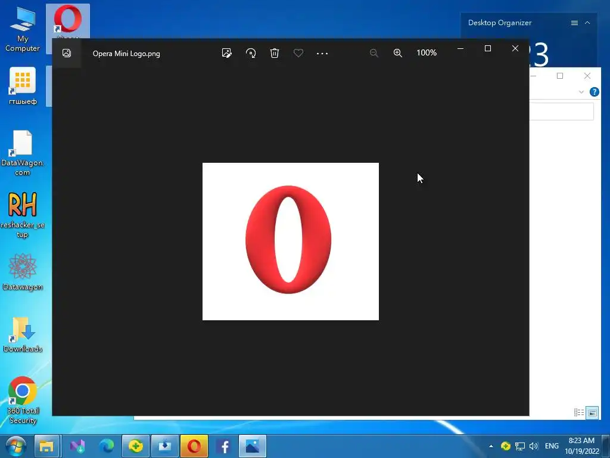Open My Computer desktop icon
The width and height of the screenshot is (610, 458).
point(23,30)
